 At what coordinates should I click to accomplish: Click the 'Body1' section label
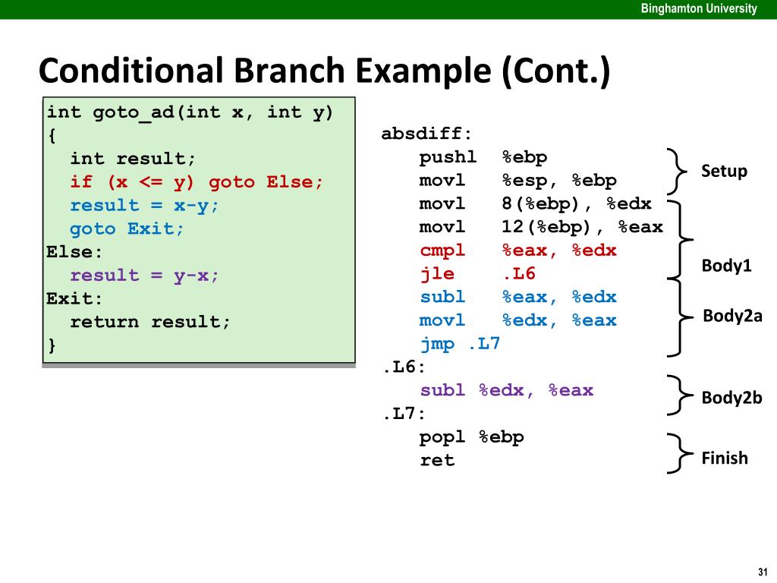tap(726, 266)
